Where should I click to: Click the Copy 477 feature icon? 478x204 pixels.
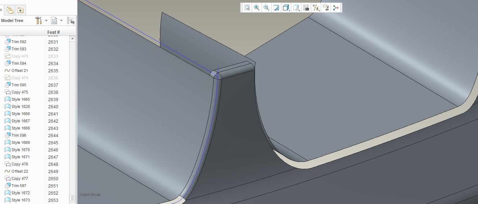pyautogui.click(x=7, y=178)
